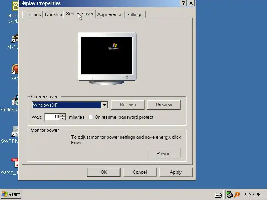Confirm with the OK button
The height and width of the screenshot is (200, 267).
[x=104, y=172]
